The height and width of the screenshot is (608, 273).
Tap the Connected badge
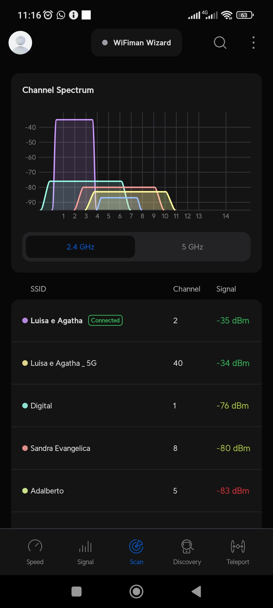coord(105,320)
